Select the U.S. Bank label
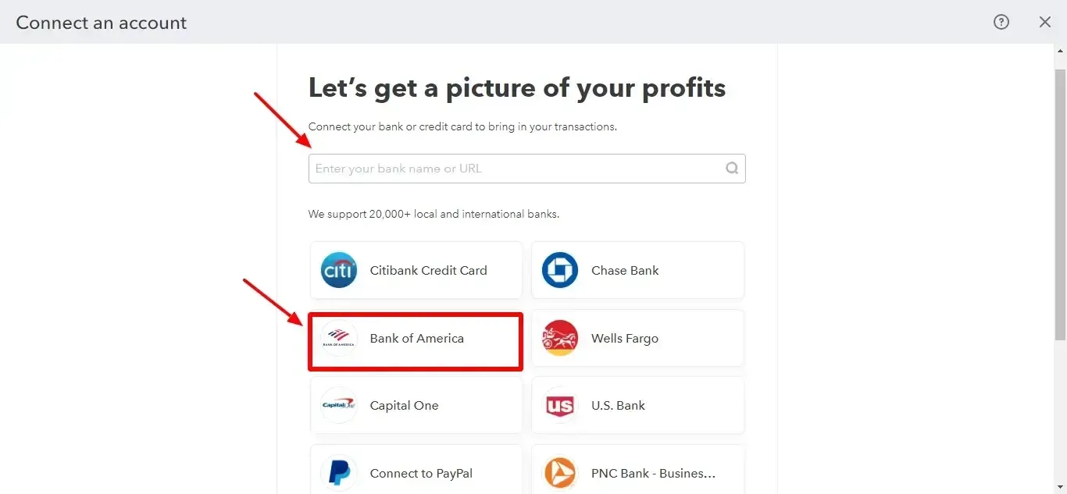The height and width of the screenshot is (494, 1067). point(619,406)
